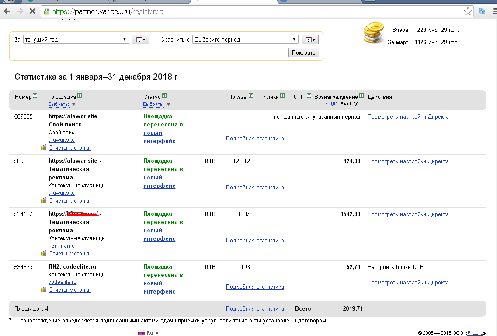This screenshot has height=336, width=497.
Task: Click the help icon beside Показы column
Action: [251, 95]
